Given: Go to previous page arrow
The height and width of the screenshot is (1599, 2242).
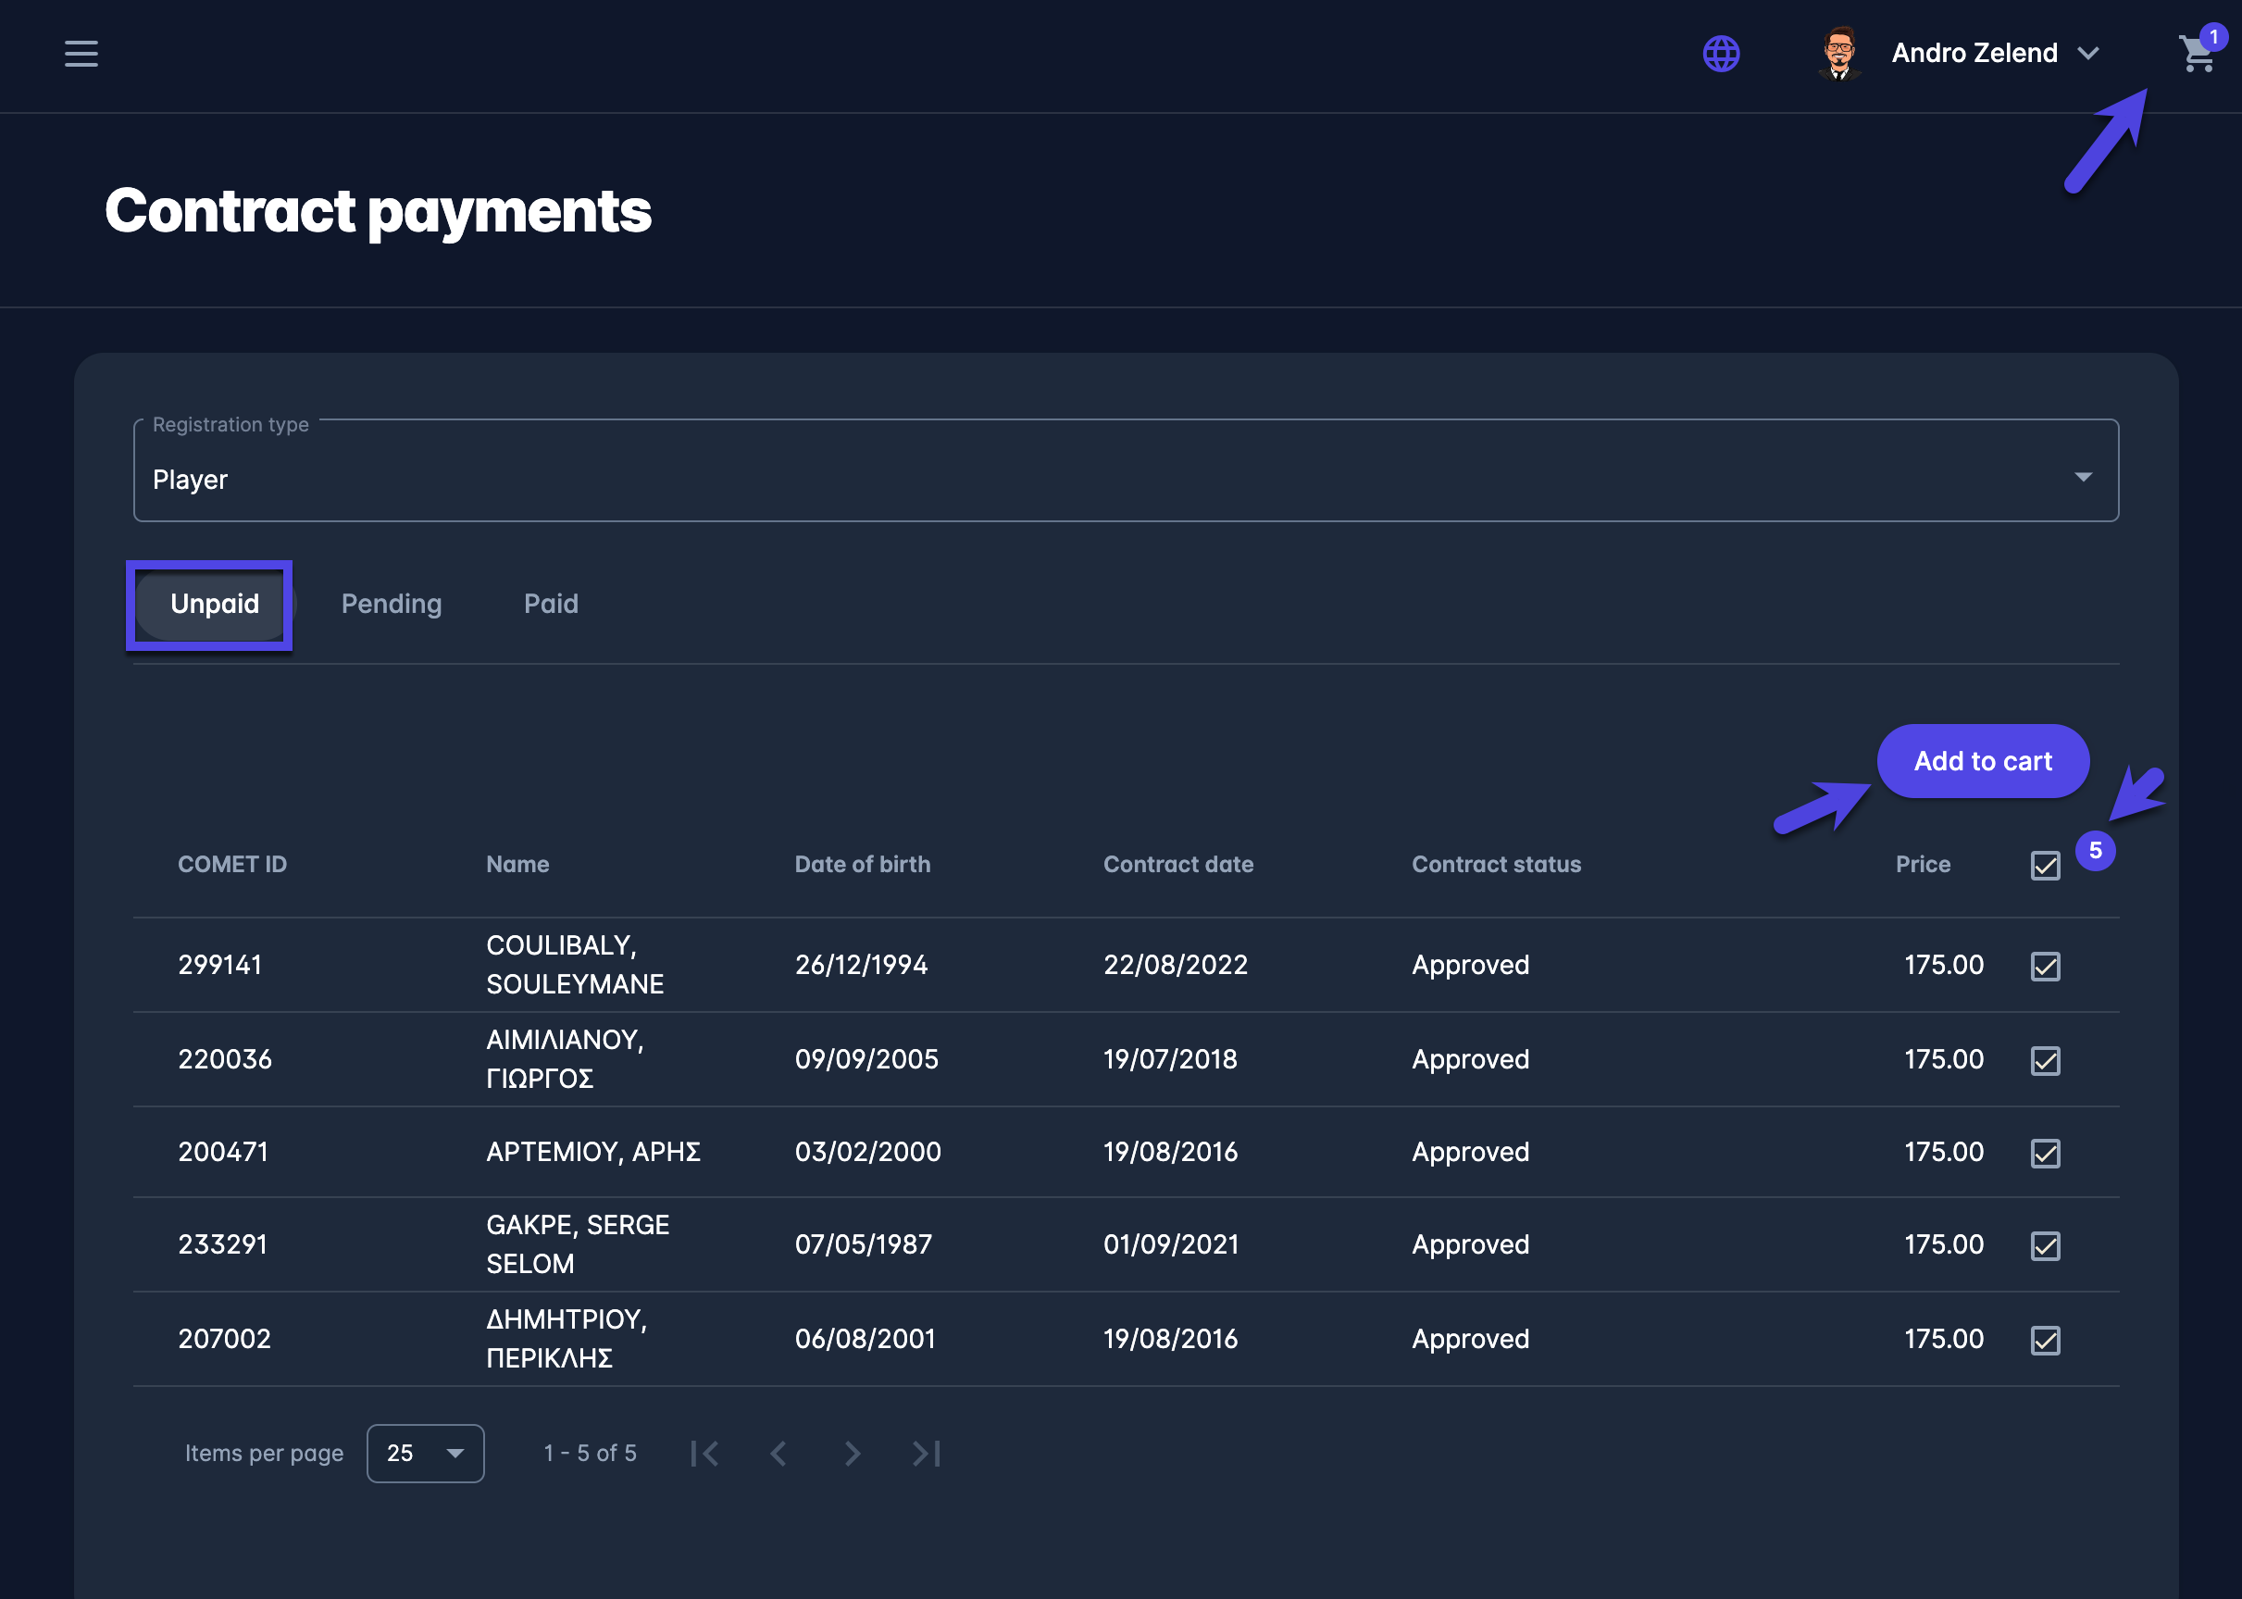Looking at the screenshot, I should click(x=778, y=1454).
